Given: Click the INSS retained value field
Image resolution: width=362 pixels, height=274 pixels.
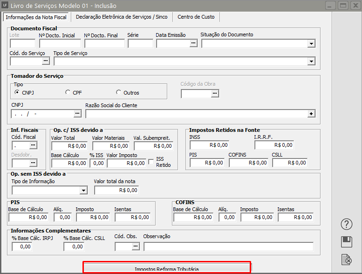Looking at the screenshot, I should 209,145.
